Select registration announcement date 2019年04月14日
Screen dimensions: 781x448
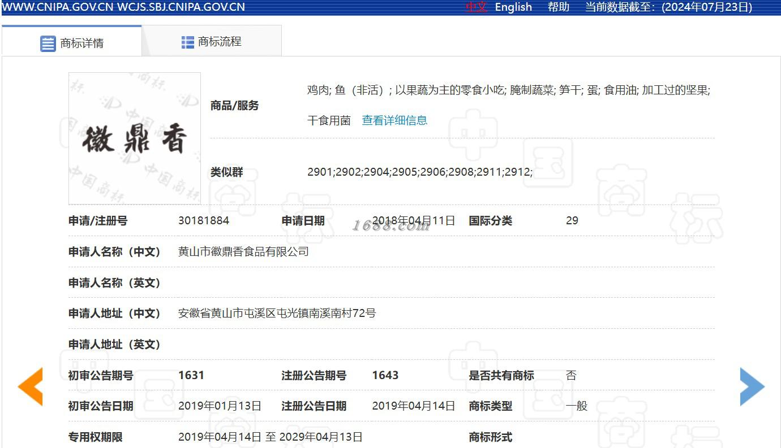(x=414, y=406)
